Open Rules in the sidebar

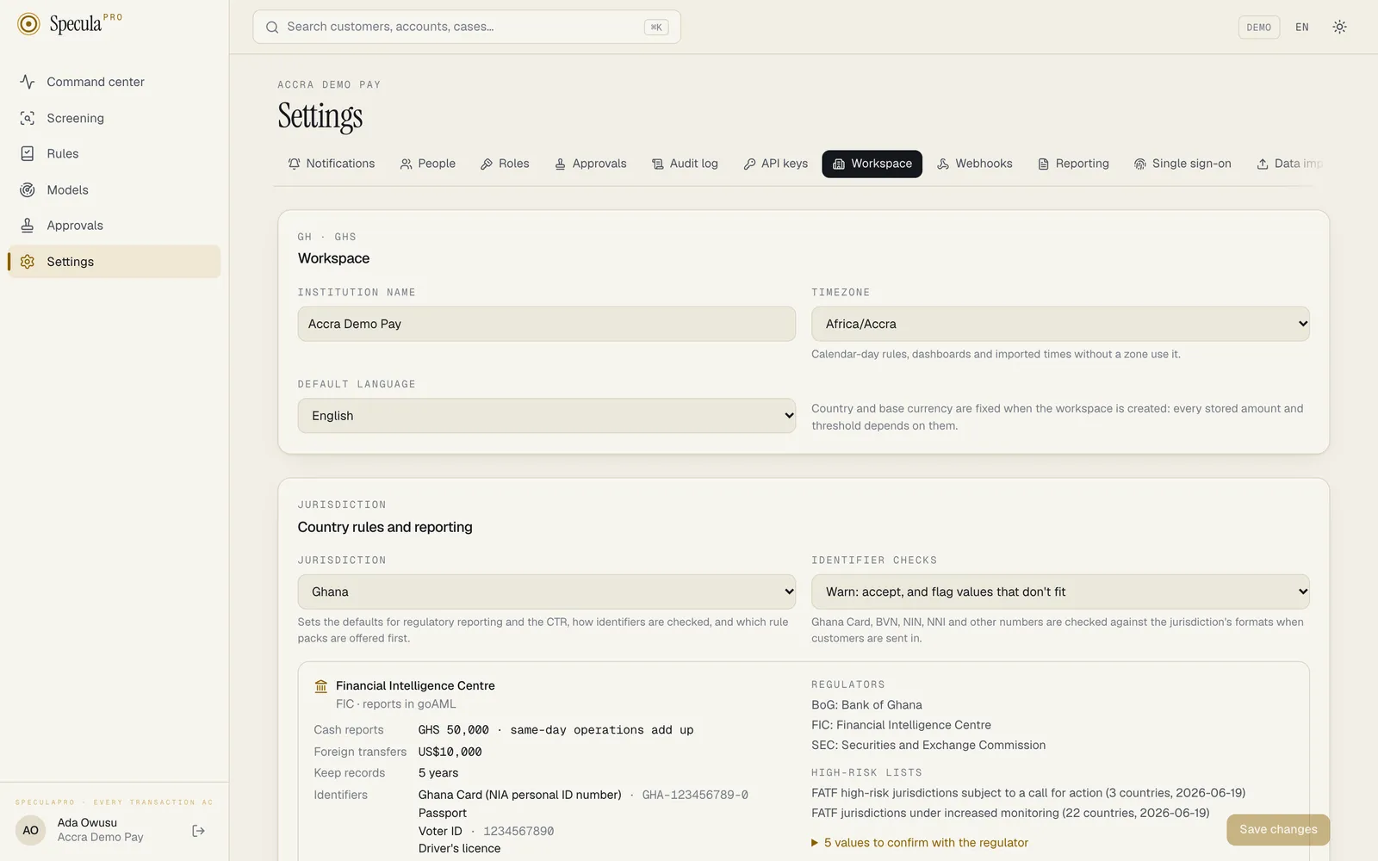[x=114, y=153]
